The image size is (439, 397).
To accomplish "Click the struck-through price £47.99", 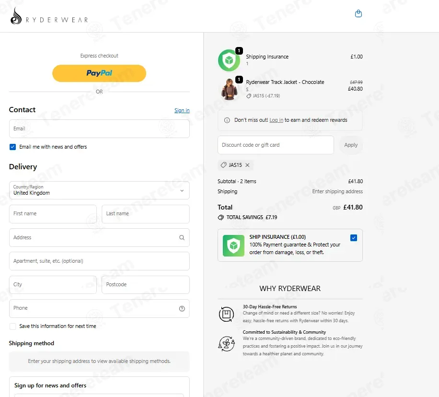I will (356, 82).
